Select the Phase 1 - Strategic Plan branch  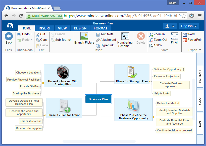[132, 74]
